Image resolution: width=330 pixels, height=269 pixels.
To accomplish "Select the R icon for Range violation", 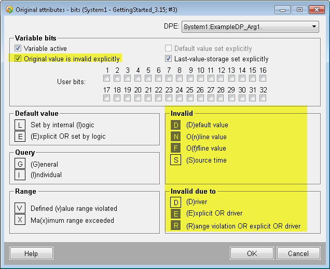I will coord(176,226).
